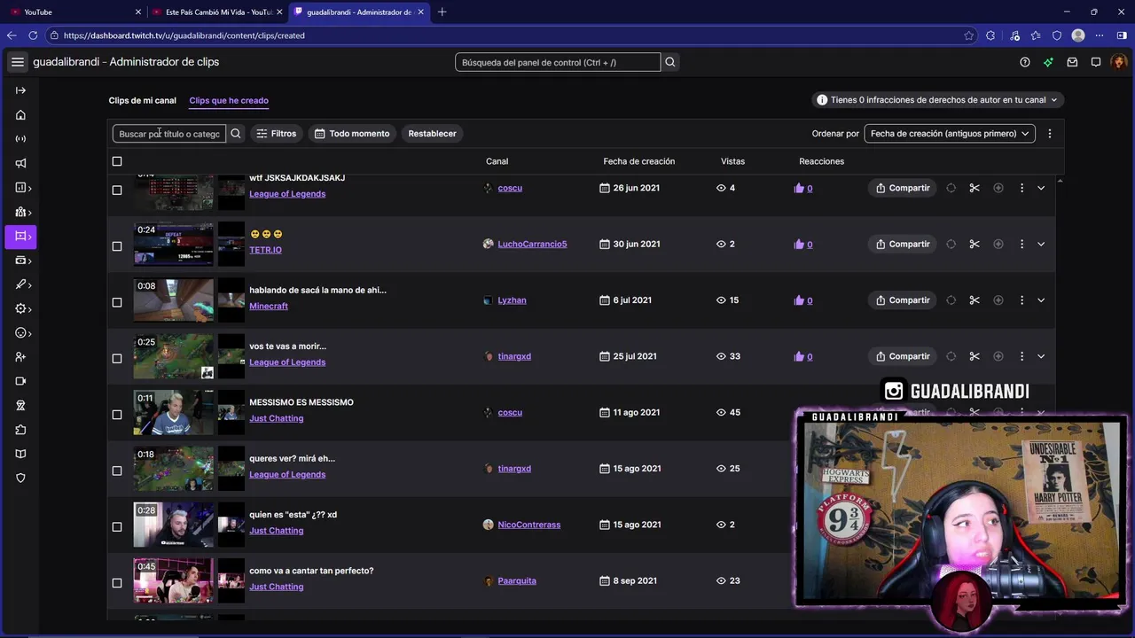
Task: Expand the LuchoCarrancio5 clip row chevron
Action: [x=1041, y=244]
